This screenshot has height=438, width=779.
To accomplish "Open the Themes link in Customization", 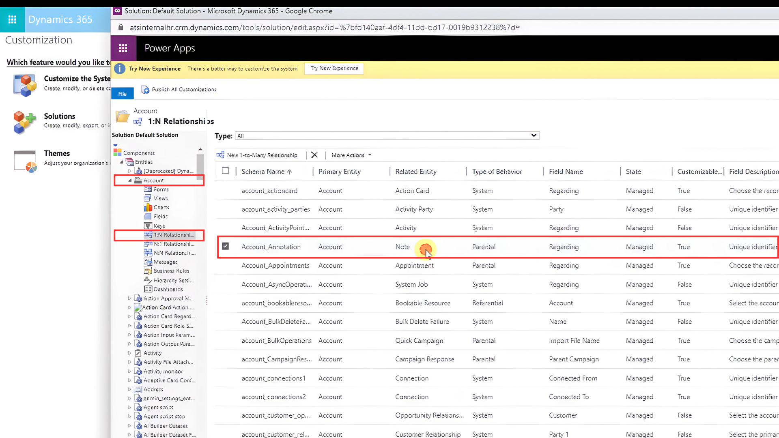I will (x=57, y=153).
